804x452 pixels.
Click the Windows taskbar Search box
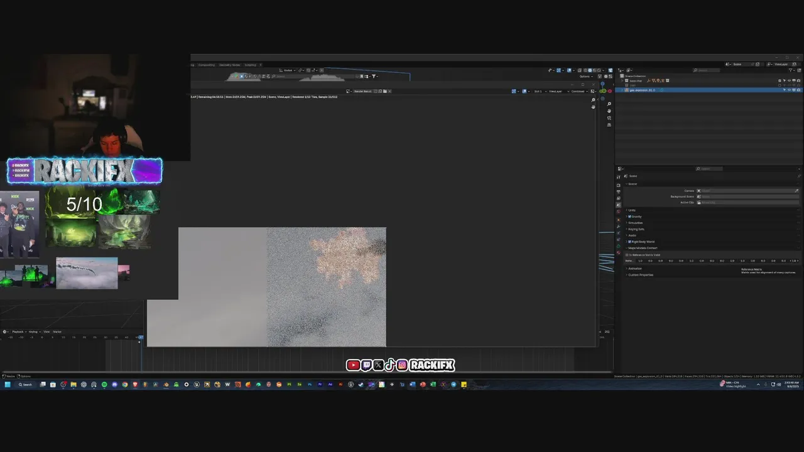click(26, 384)
